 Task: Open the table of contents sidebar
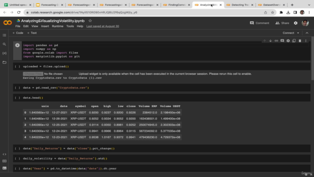click(4, 35)
